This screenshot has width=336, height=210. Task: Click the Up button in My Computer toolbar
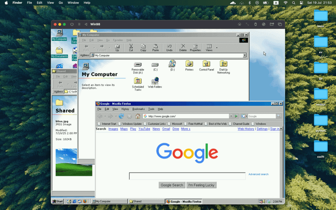pos(117,48)
